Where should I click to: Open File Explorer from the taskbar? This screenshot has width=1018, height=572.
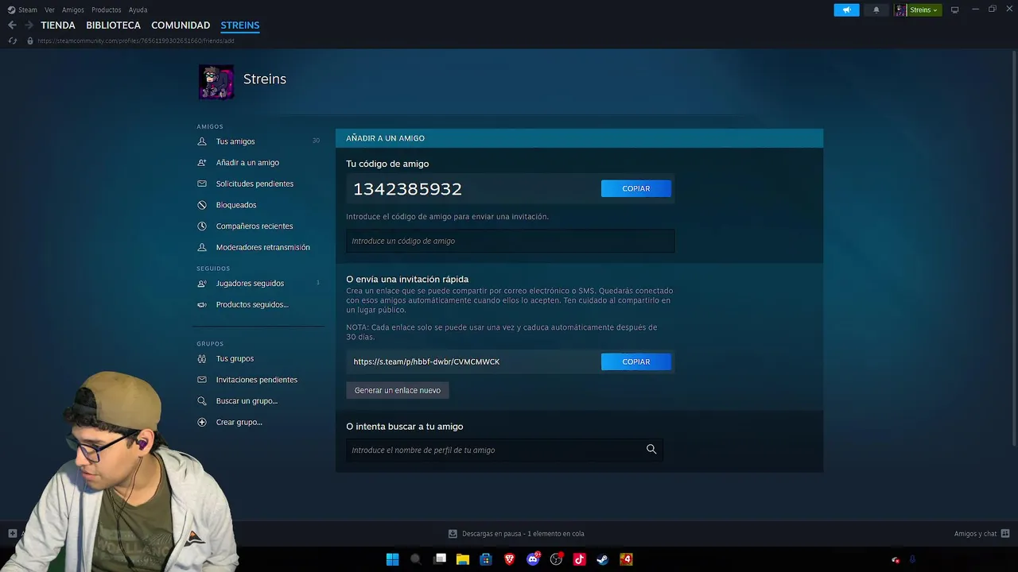(x=463, y=559)
